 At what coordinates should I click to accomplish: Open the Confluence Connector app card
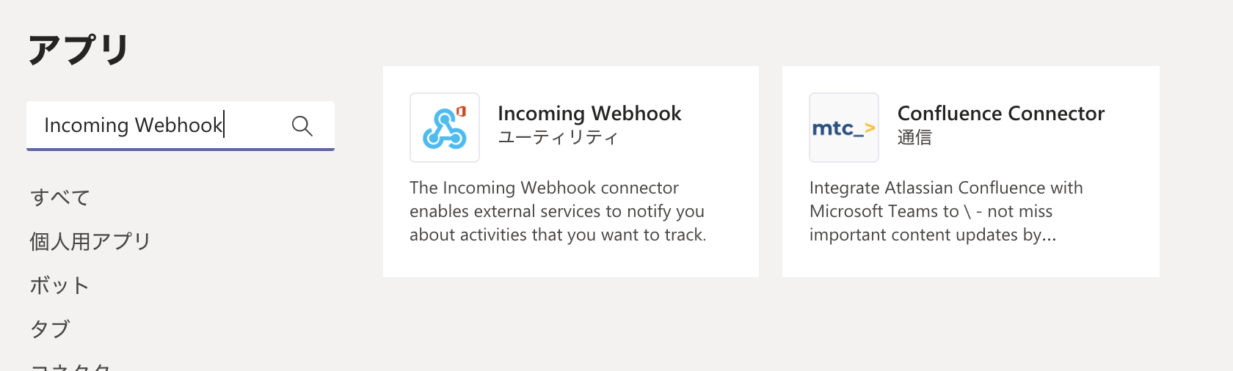point(971,172)
